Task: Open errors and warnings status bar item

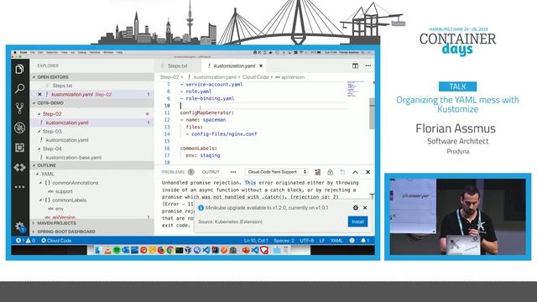Action: pos(26,241)
